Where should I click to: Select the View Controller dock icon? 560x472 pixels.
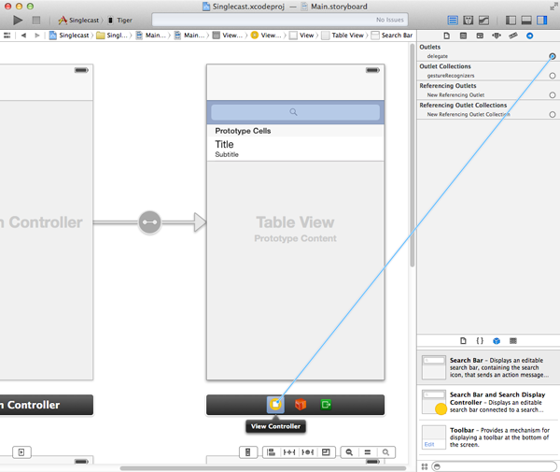click(275, 405)
